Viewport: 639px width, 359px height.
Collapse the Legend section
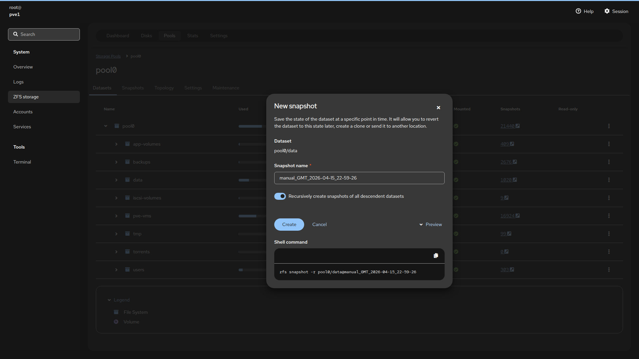(109, 300)
